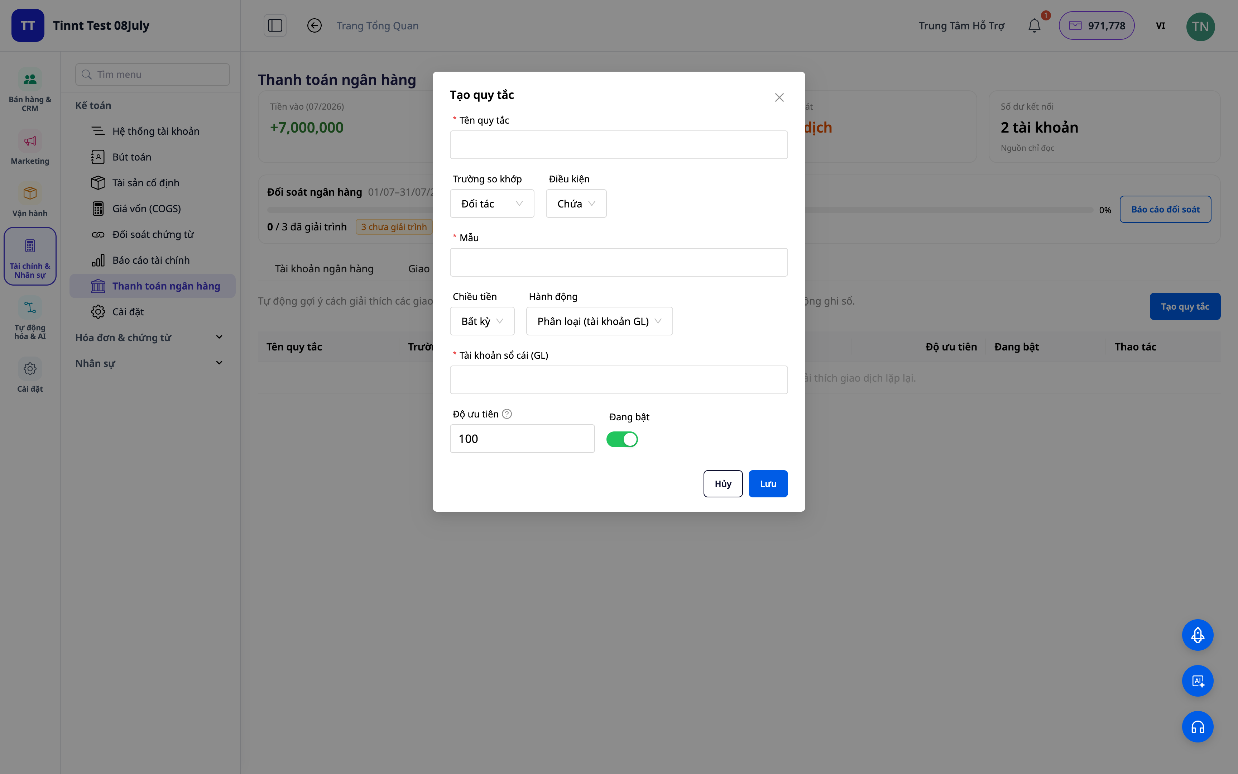
Task: Expand the Nhân sự section
Action: (149, 363)
